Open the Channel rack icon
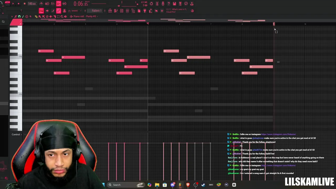 122,11
